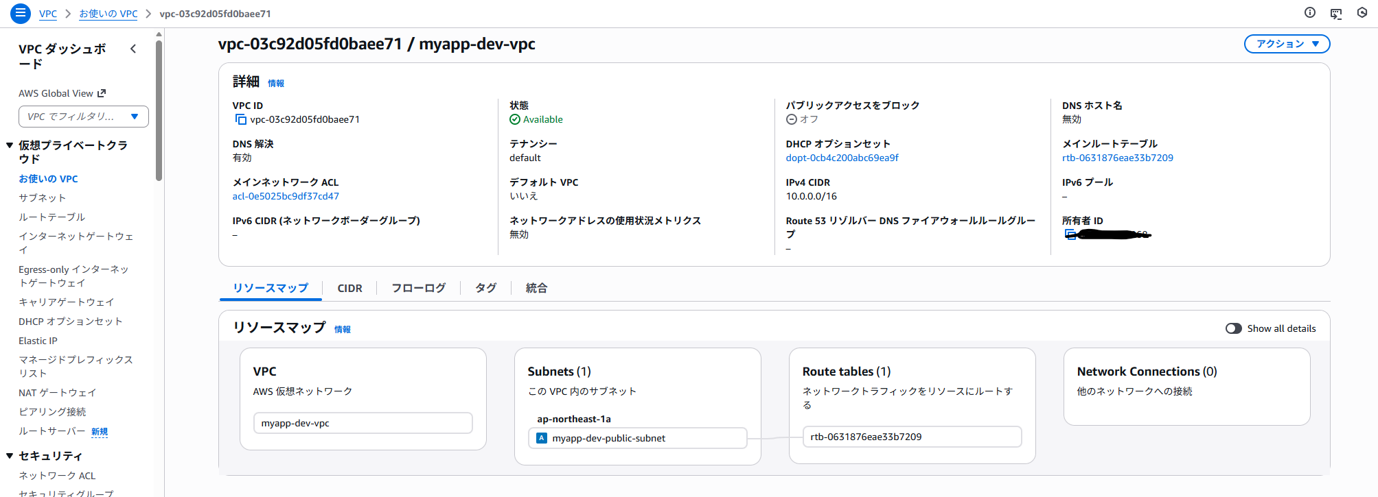Go to インターネットゲートウェイ in sidebar
The height and width of the screenshot is (497, 1378).
pyautogui.click(x=76, y=243)
